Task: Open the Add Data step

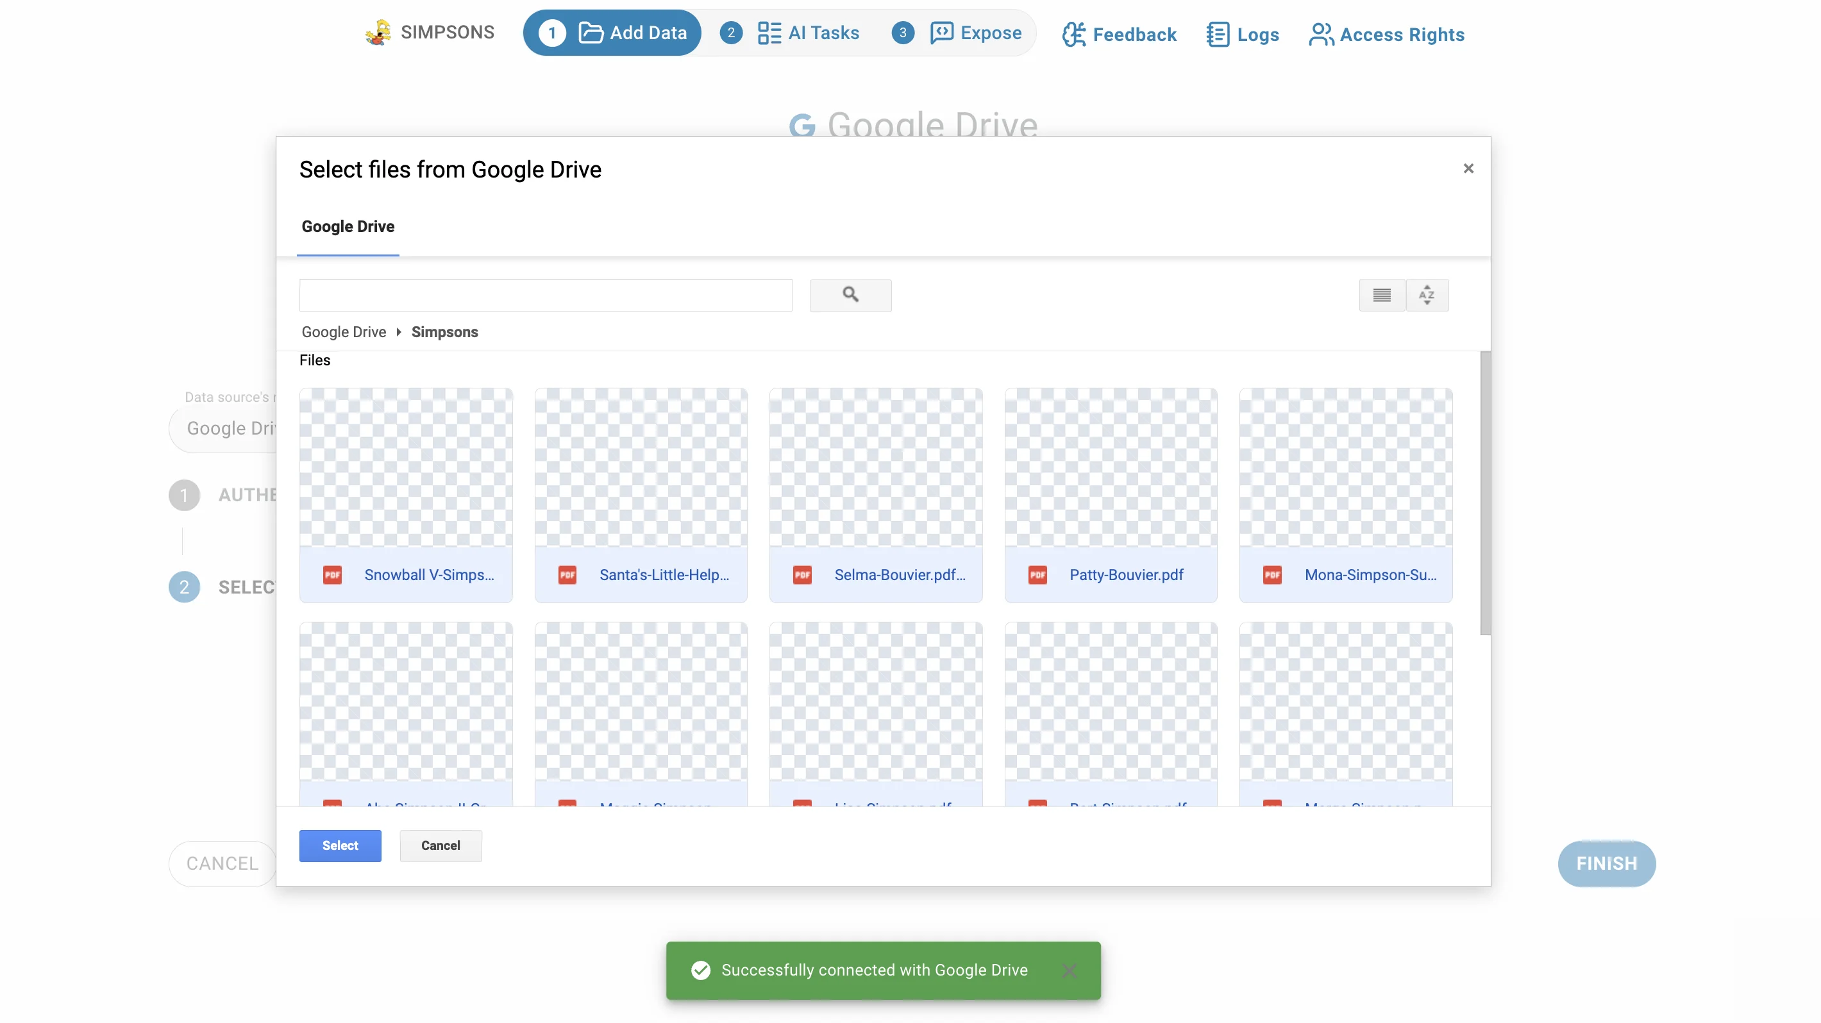Action: (612, 33)
